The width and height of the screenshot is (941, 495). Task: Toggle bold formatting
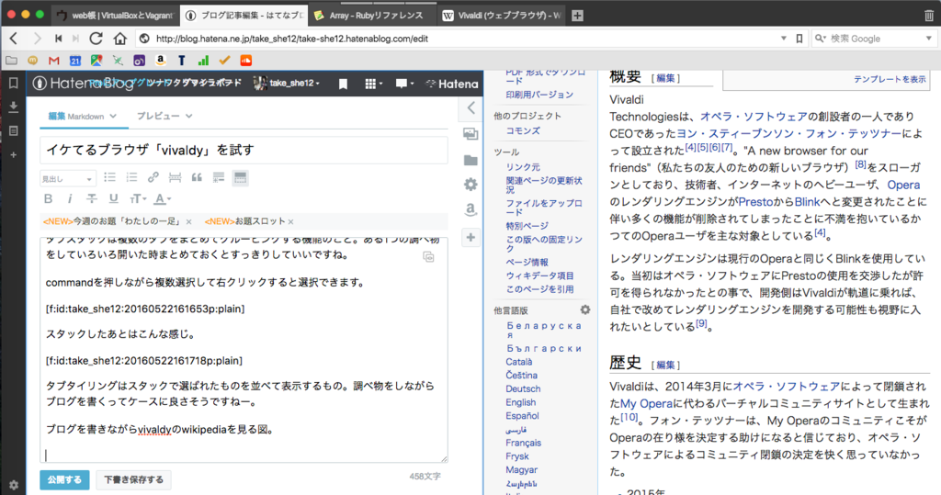pyautogui.click(x=48, y=198)
